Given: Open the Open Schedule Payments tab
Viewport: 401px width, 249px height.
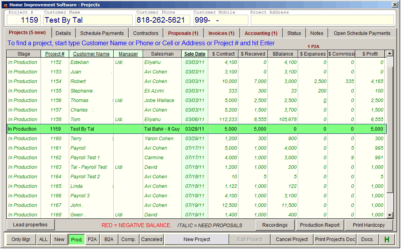Looking at the screenshot, I should tap(362, 33).
